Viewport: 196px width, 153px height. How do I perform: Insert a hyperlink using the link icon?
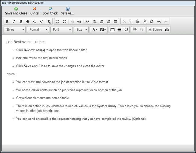(x=134, y=30)
